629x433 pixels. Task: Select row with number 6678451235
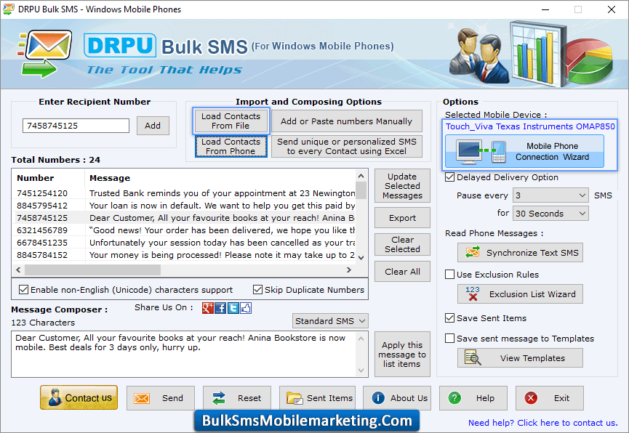184,243
